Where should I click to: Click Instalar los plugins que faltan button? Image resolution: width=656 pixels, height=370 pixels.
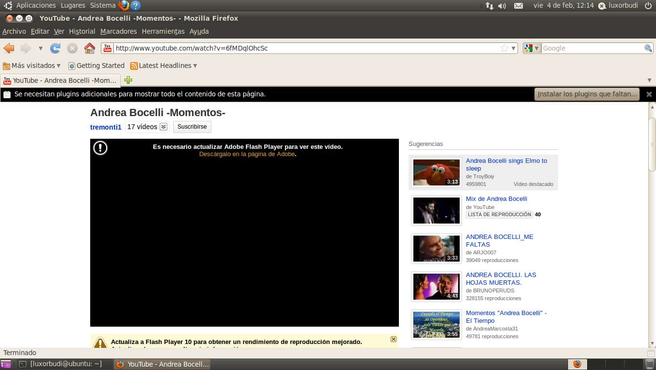[x=587, y=94]
